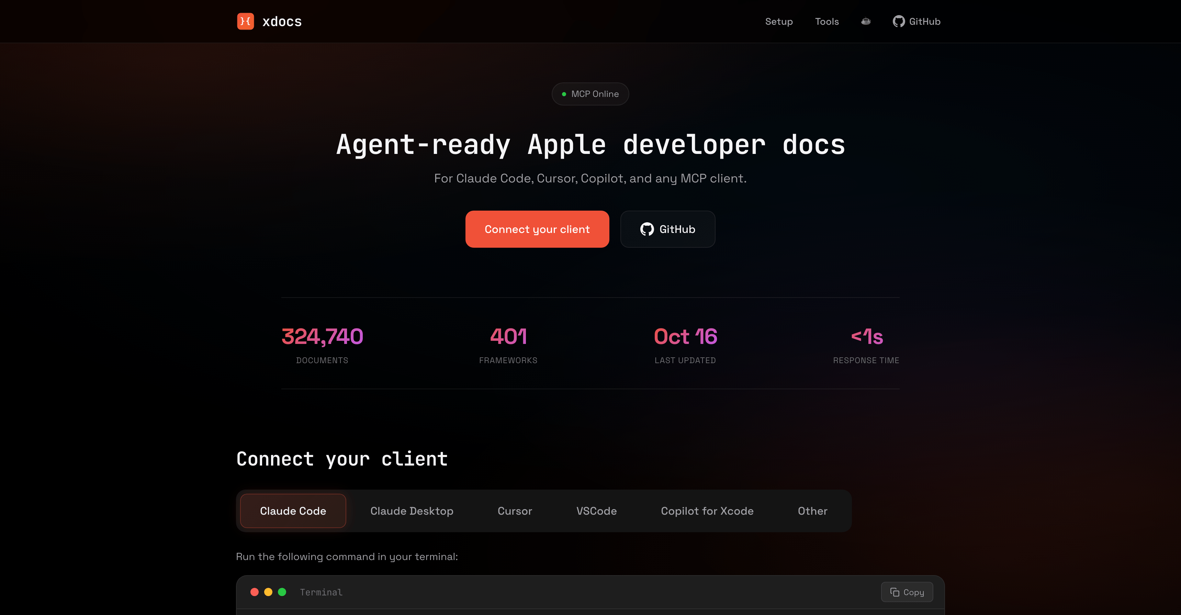Click the 401 frameworks figure
The image size is (1181, 615).
(508, 336)
